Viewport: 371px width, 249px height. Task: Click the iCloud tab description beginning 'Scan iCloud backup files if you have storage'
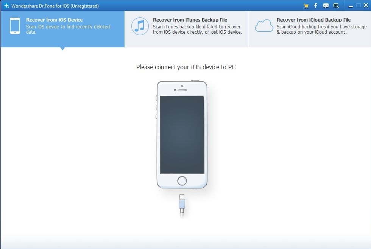[321, 29]
